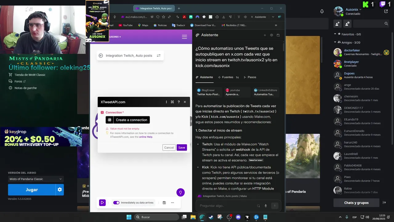The width and height of the screenshot is (394, 222).
Task: Open the XTweetAPI dialog three-dot menu
Action: tap(166, 102)
